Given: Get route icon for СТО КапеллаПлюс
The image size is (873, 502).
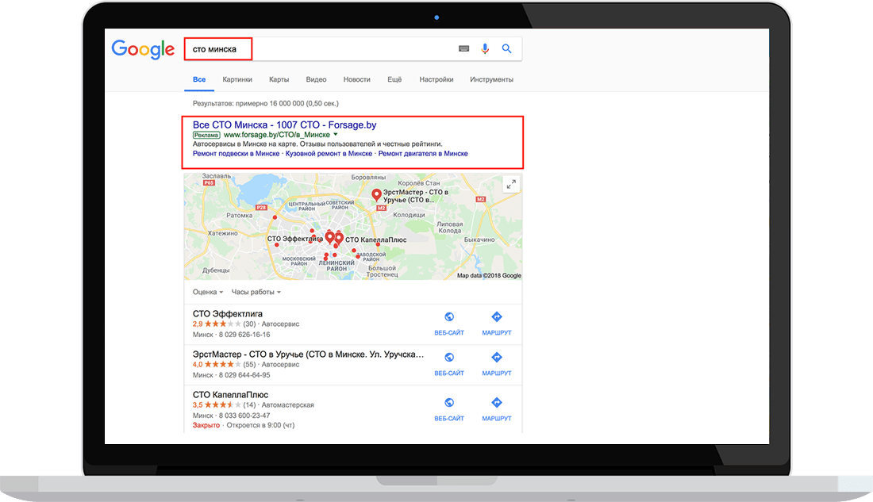Looking at the screenshot, I should pos(497,402).
